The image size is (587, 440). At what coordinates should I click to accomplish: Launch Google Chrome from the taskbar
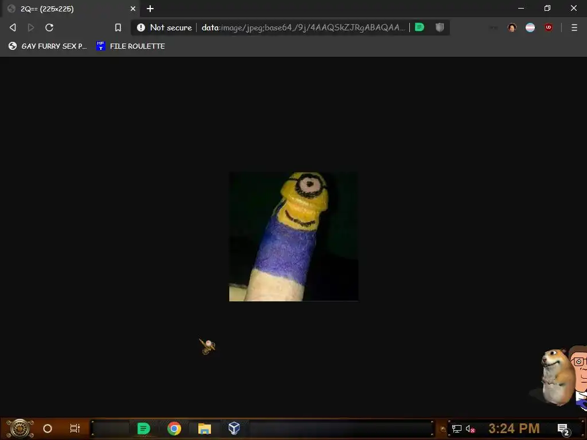click(174, 429)
